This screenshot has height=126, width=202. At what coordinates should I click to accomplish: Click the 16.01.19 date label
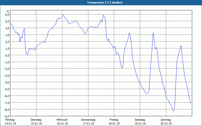pyautogui.click(x=62, y=123)
